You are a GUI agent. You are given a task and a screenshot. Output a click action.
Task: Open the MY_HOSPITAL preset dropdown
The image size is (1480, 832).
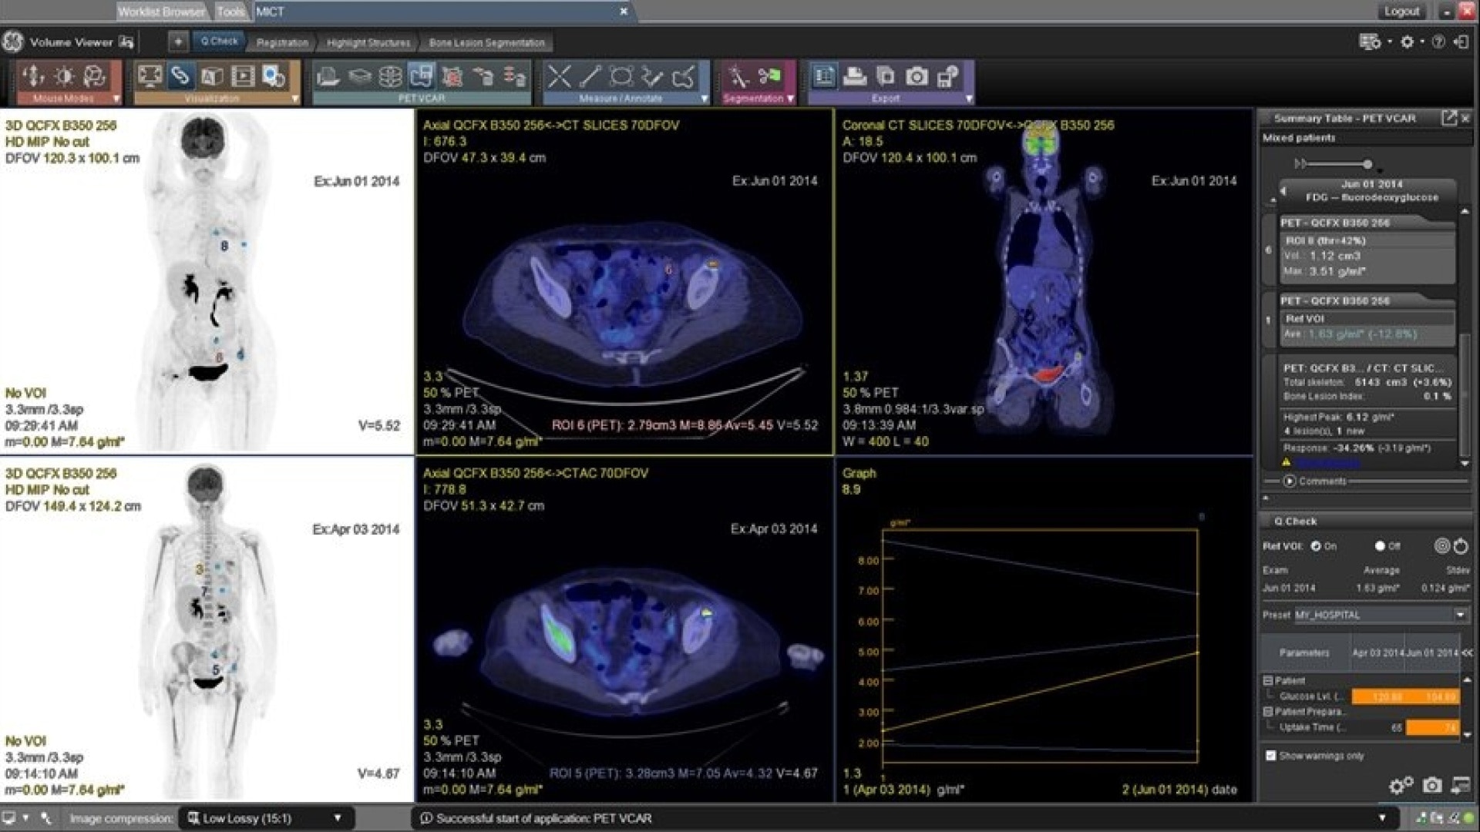point(1460,615)
